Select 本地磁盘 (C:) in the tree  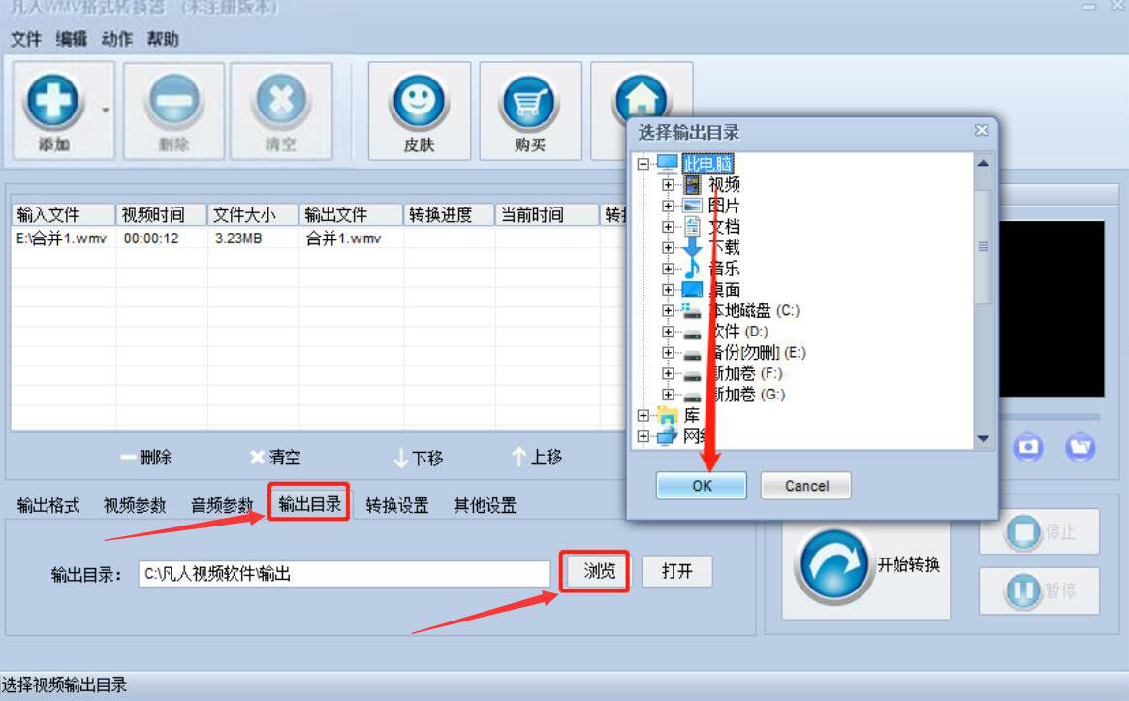[x=755, y=311]
